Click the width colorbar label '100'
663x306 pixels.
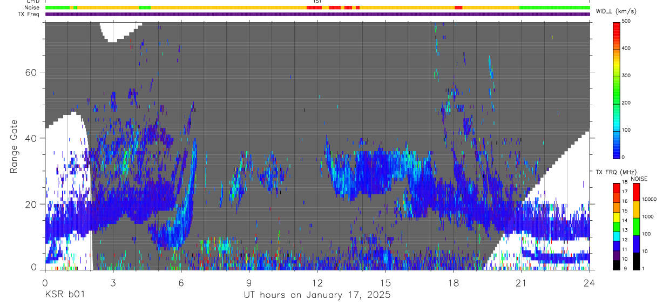[627, 130]
